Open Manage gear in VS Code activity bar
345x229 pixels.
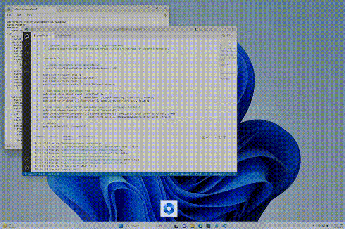[x=26, y=168]
